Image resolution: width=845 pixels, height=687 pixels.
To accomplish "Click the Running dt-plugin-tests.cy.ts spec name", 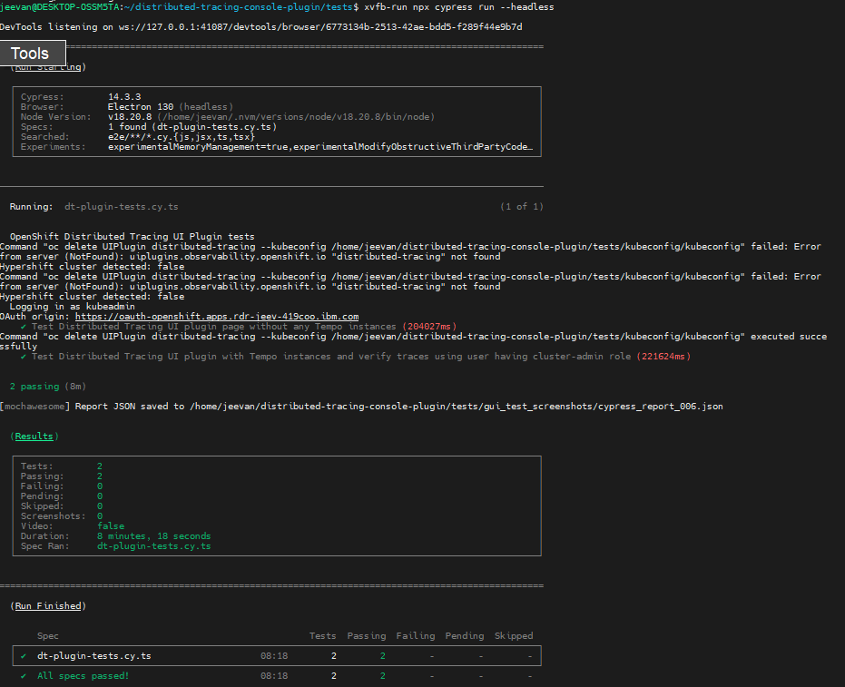I will point(122,206).
